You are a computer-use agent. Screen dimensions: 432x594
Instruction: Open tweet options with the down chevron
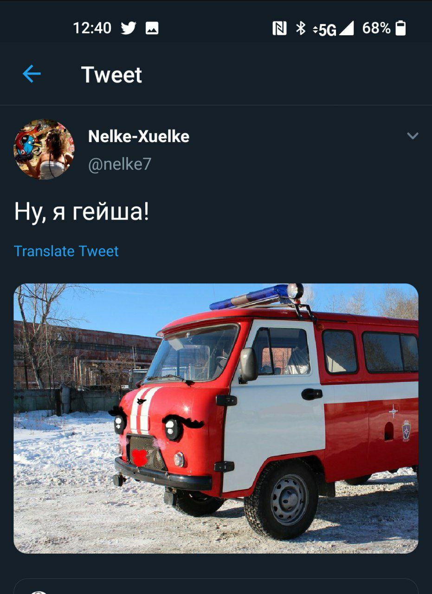(x=413, y=136)
